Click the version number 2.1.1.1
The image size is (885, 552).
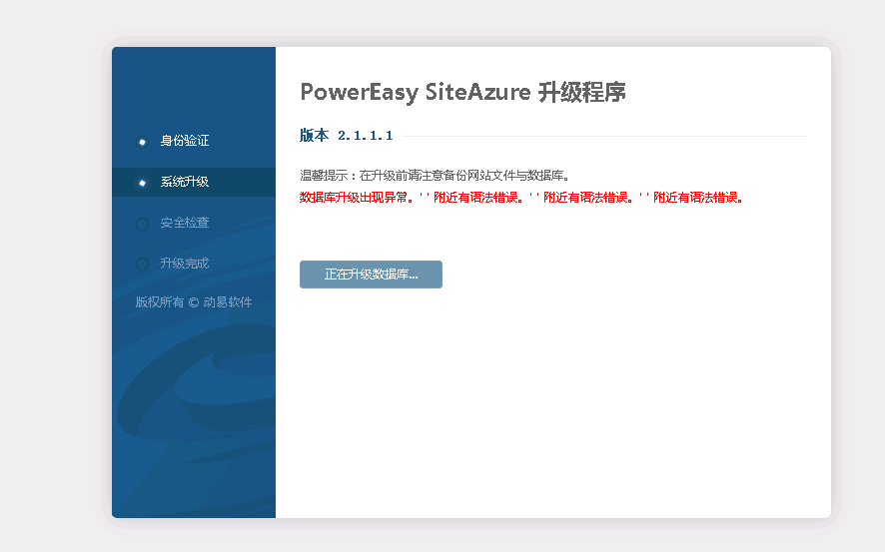tap(366, 136)
